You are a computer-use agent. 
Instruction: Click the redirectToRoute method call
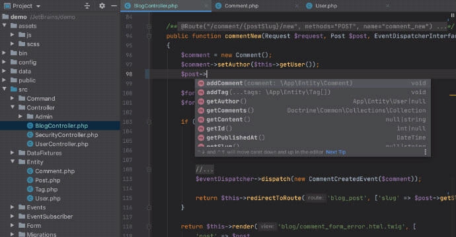click(x=274, y=198)
